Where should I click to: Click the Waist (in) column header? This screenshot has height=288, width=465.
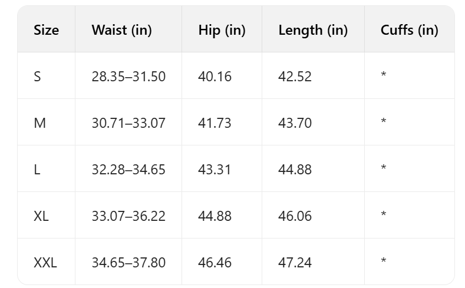[x=121, y=30]
